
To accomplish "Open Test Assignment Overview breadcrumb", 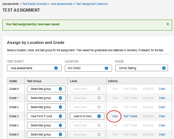I will click(92, 4).
